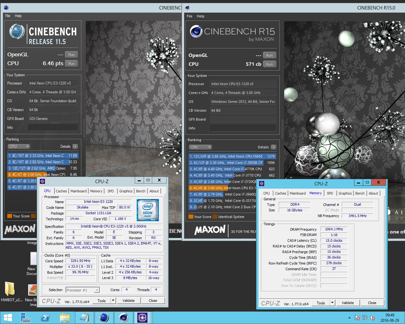Open Server Manager from the taskbar
405x324 pixels.
tap(25, 318)
